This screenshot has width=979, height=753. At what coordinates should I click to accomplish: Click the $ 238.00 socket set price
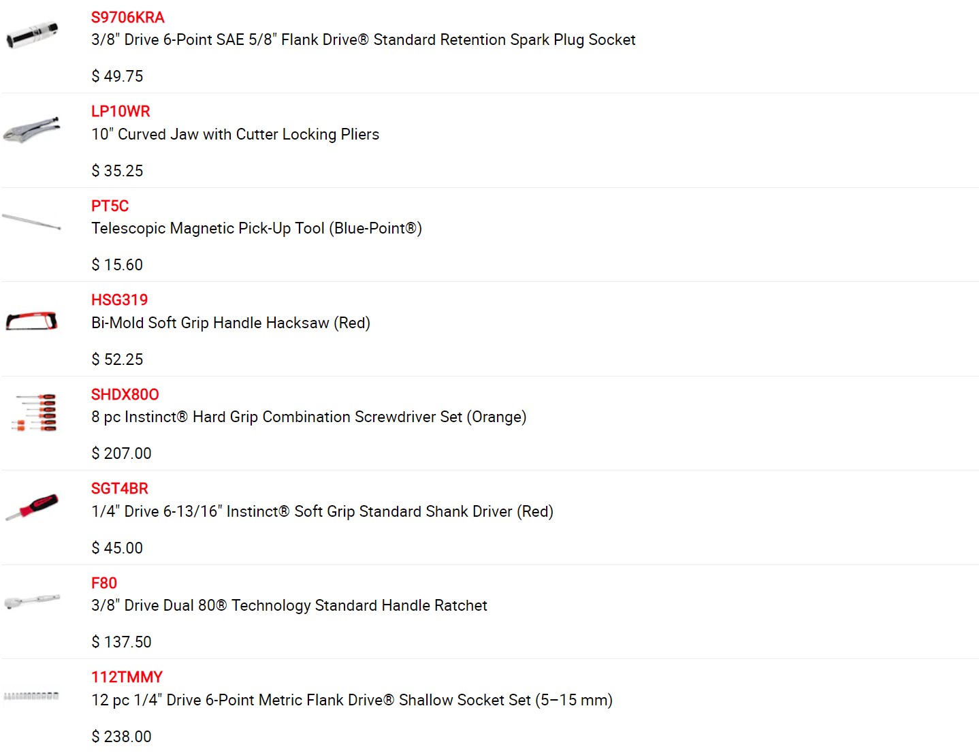[x=121, y=736]
